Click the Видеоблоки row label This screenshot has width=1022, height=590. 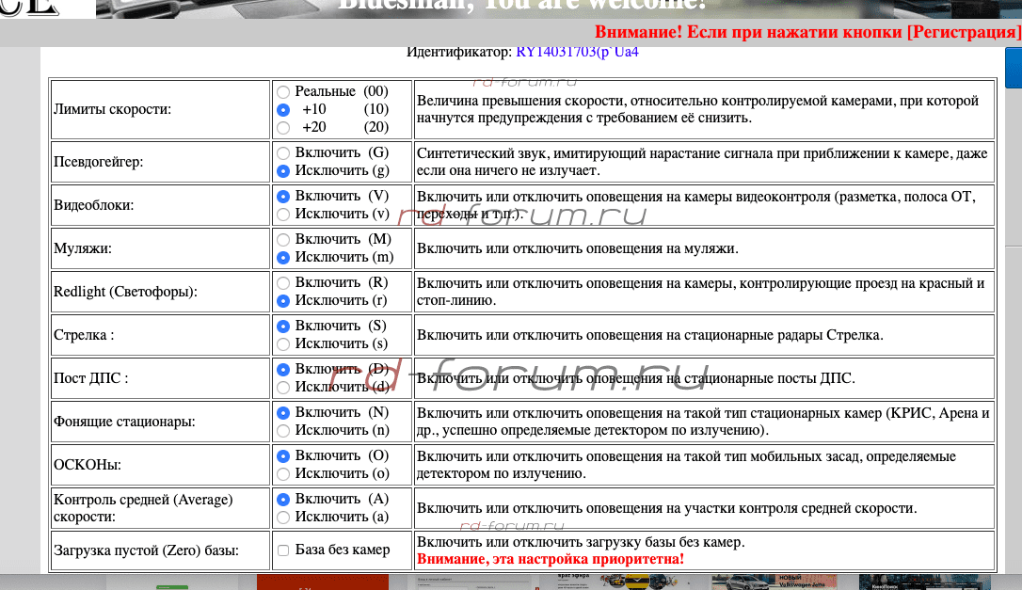pyautogui.click(x=93, y=205)
